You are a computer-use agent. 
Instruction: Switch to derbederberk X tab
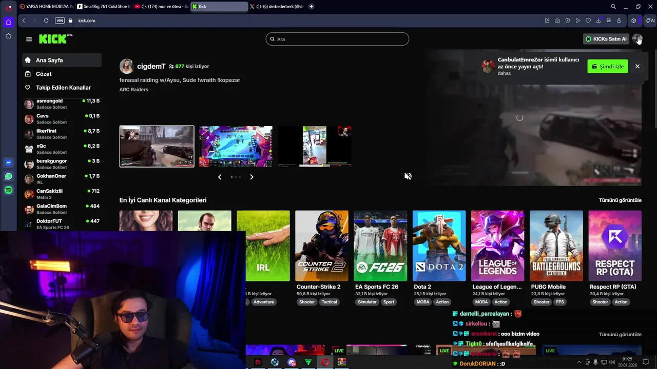[x=277, y=7]
